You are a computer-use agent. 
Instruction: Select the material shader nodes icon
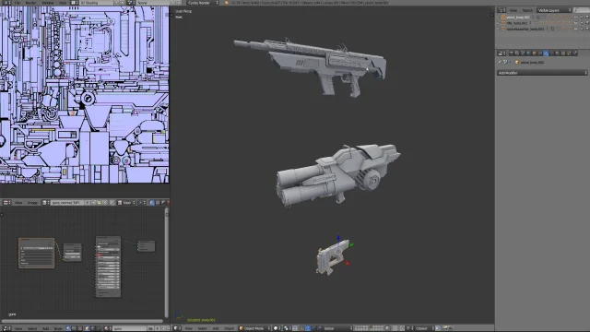pyautogui.click(x=68, y=328)
